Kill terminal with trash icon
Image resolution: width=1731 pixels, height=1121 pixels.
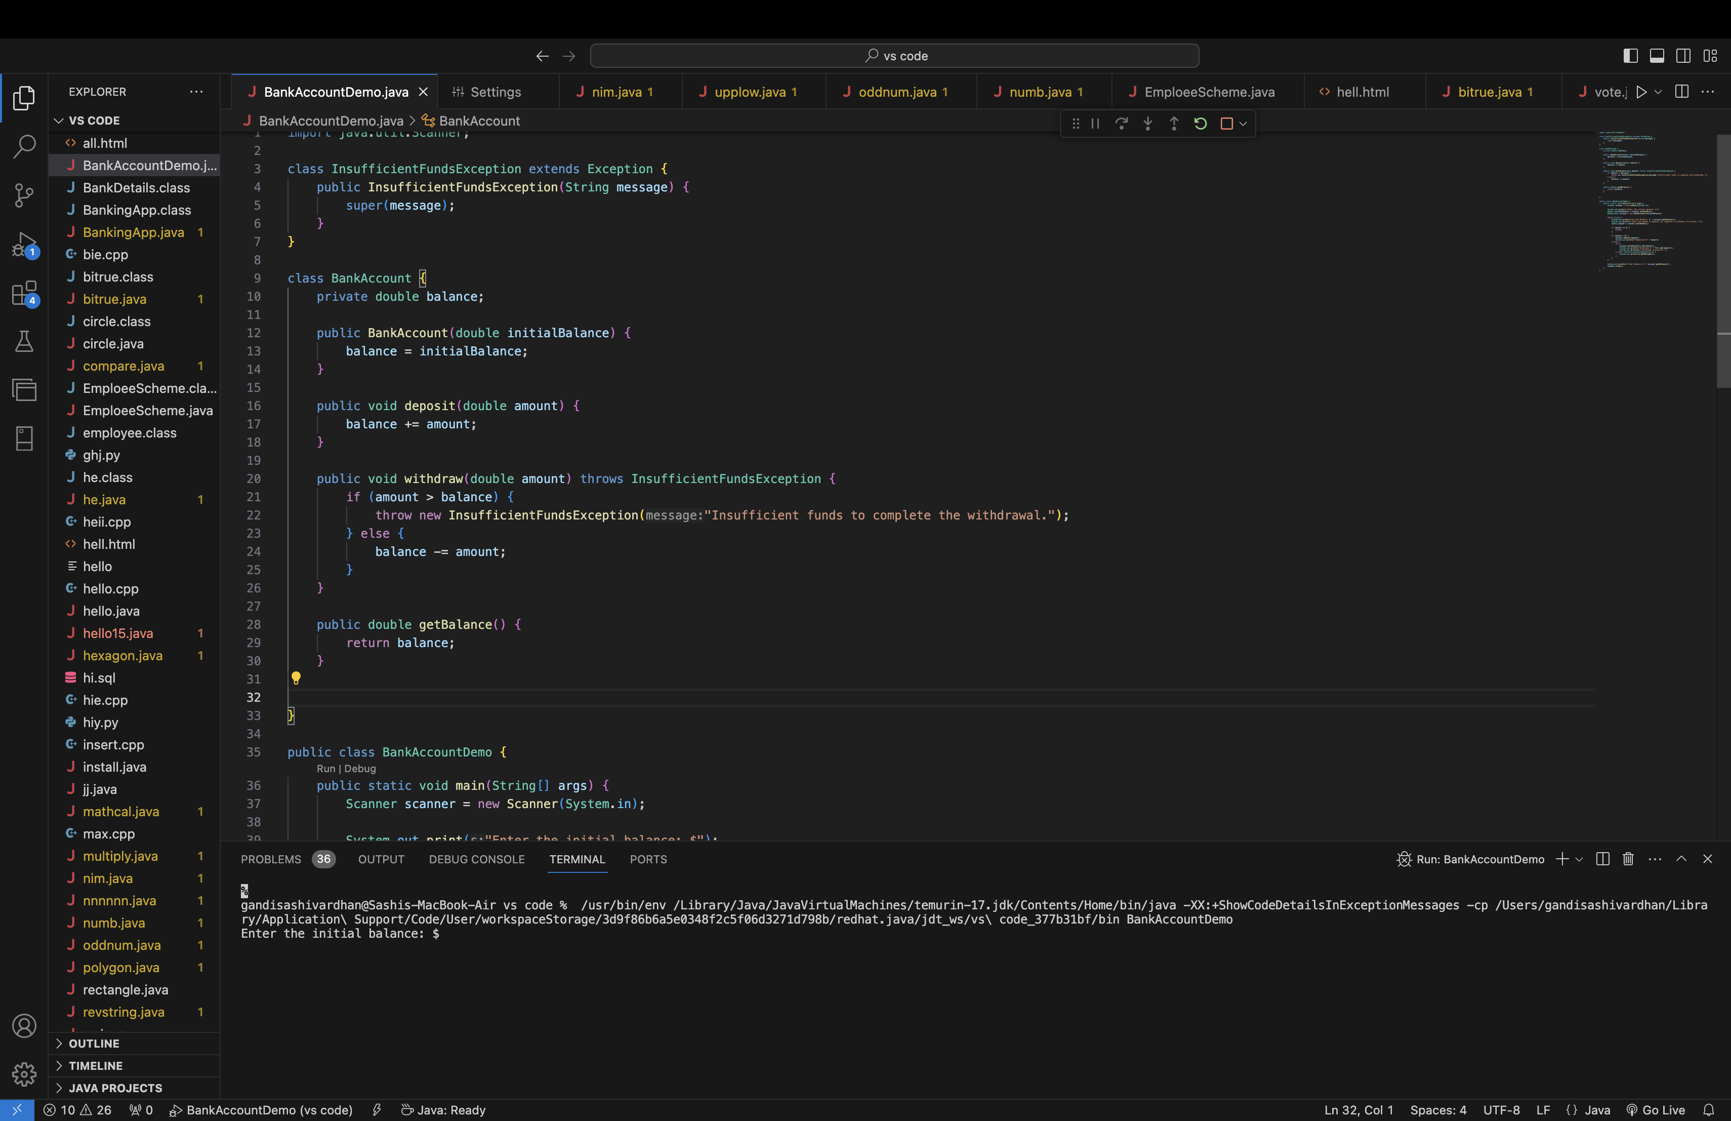(1628, 859)
